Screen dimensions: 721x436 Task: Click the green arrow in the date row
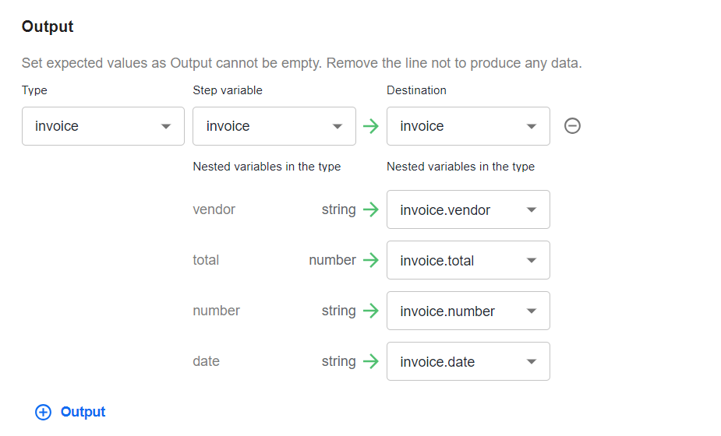coord(370,361)
